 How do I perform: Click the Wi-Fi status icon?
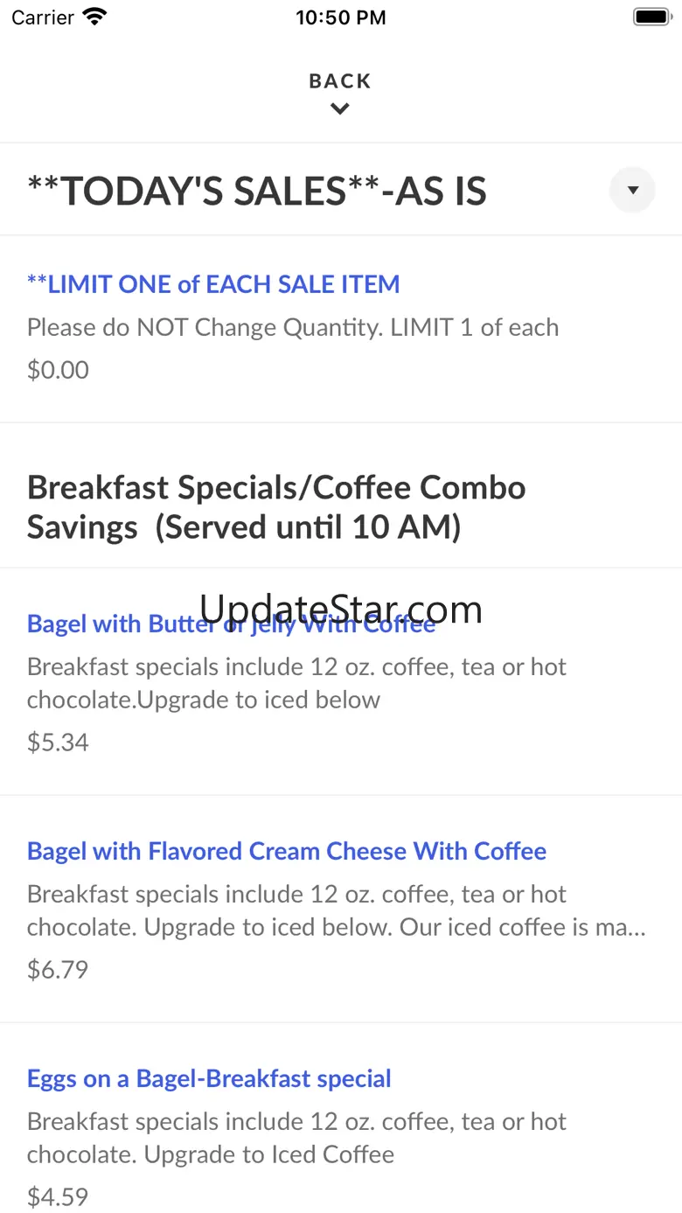pyautogui.click(x=94, y=17)
